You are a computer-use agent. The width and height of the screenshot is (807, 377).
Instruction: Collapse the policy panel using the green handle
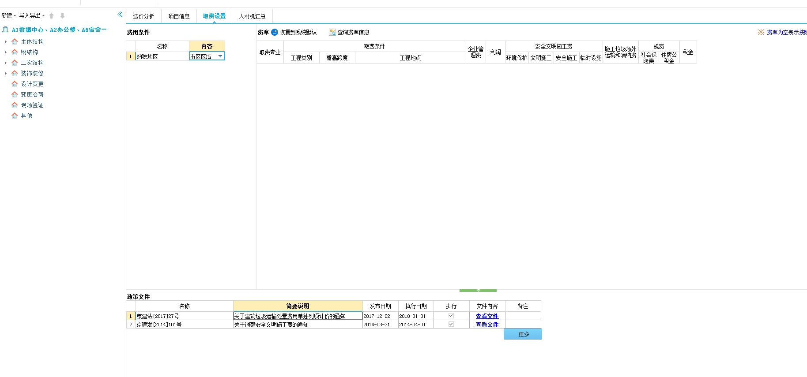478,290
